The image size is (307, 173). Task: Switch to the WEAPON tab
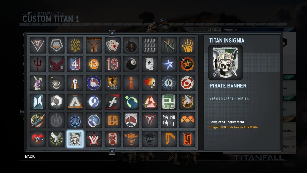point(231,30)
